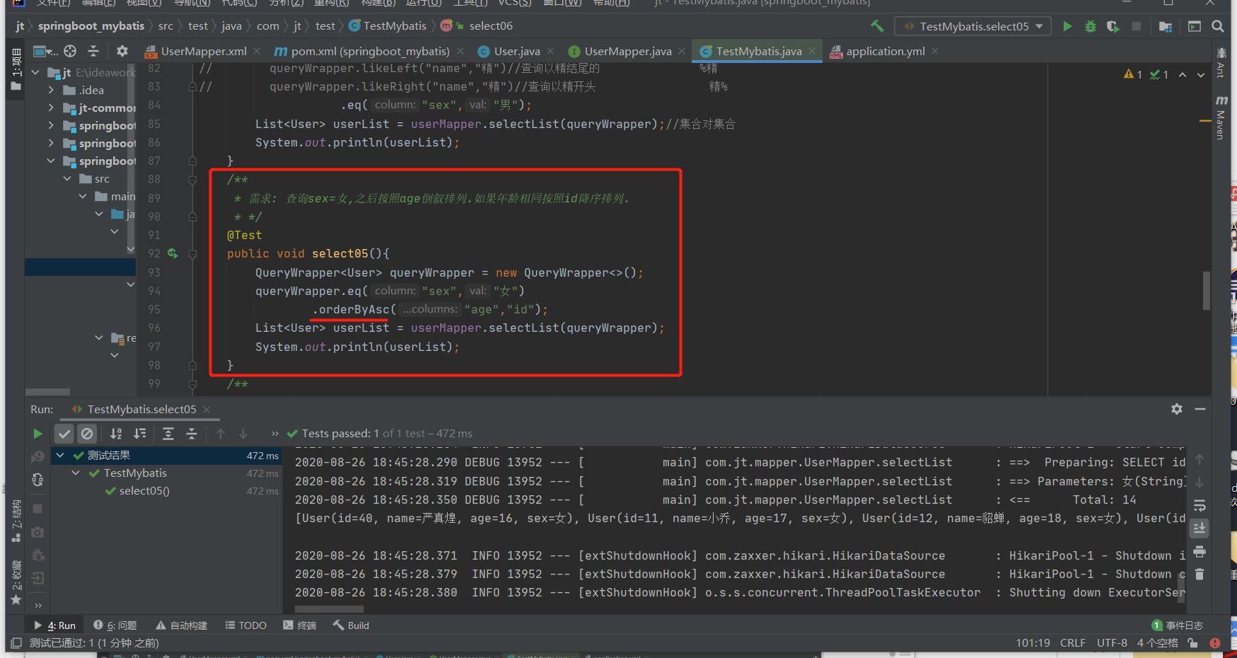This screenshot has width=1237, height=658.
Task: Toggle Show Ignored tests filter
Action: (87, 434)
